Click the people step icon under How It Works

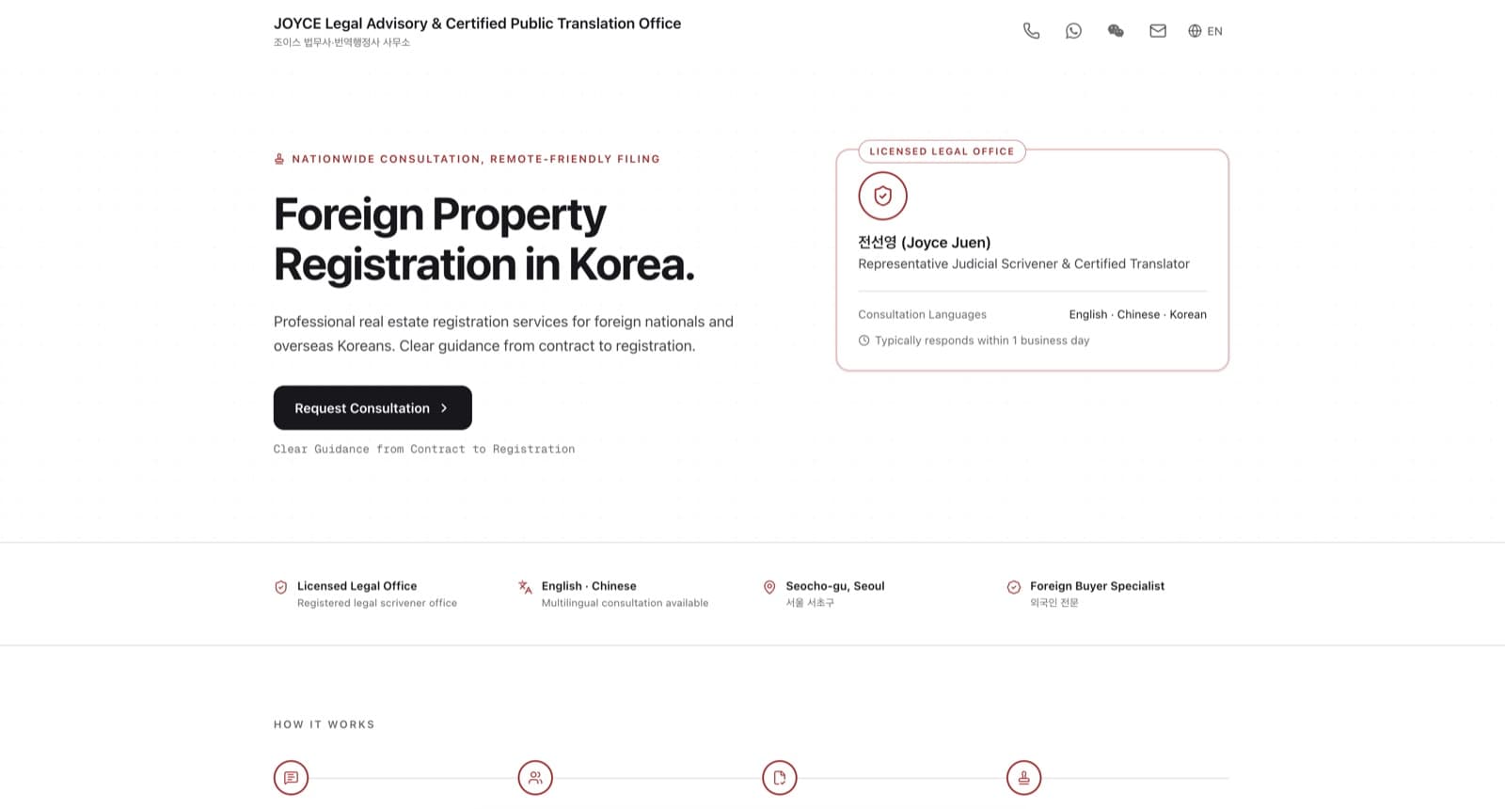(x=535, y=778)
